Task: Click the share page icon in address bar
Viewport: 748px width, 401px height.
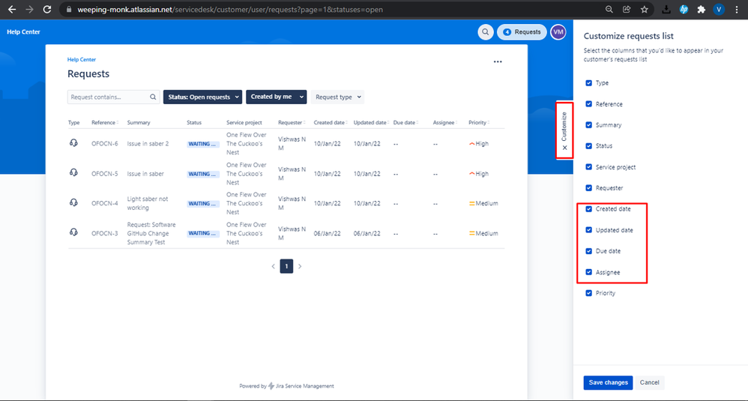Action: (x=627, y=10)
